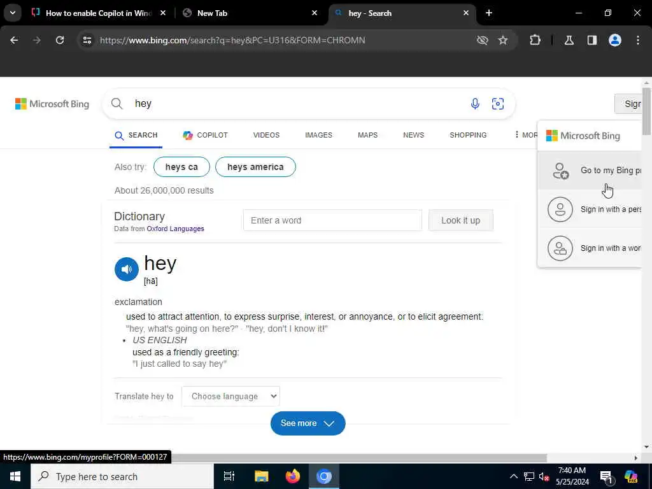Show hidden tray icons chevron
This screenshot has height=489, width=652.
click(x=514, y=476)
